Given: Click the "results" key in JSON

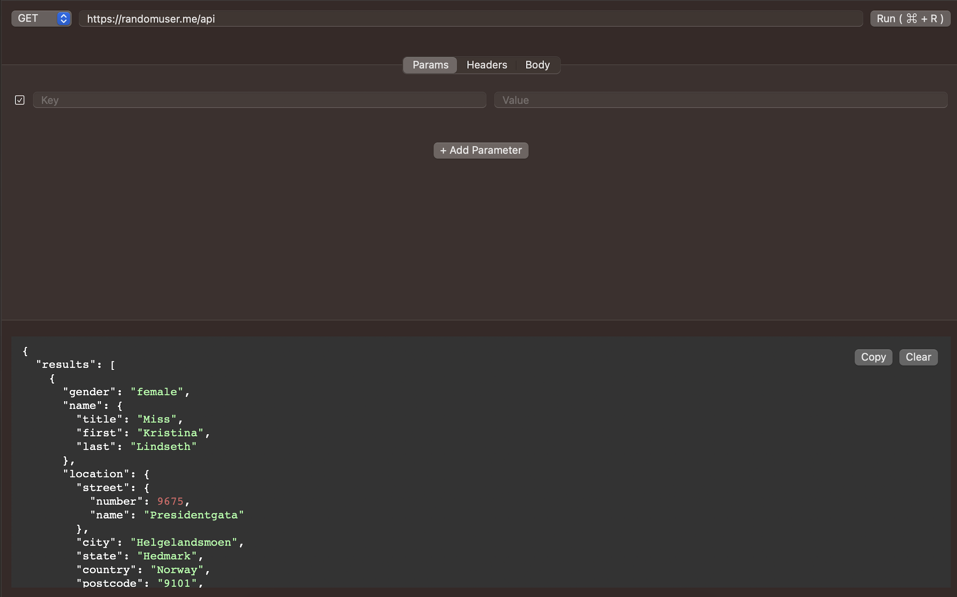Looking at the screenshot, I should [x=66, y=365].
